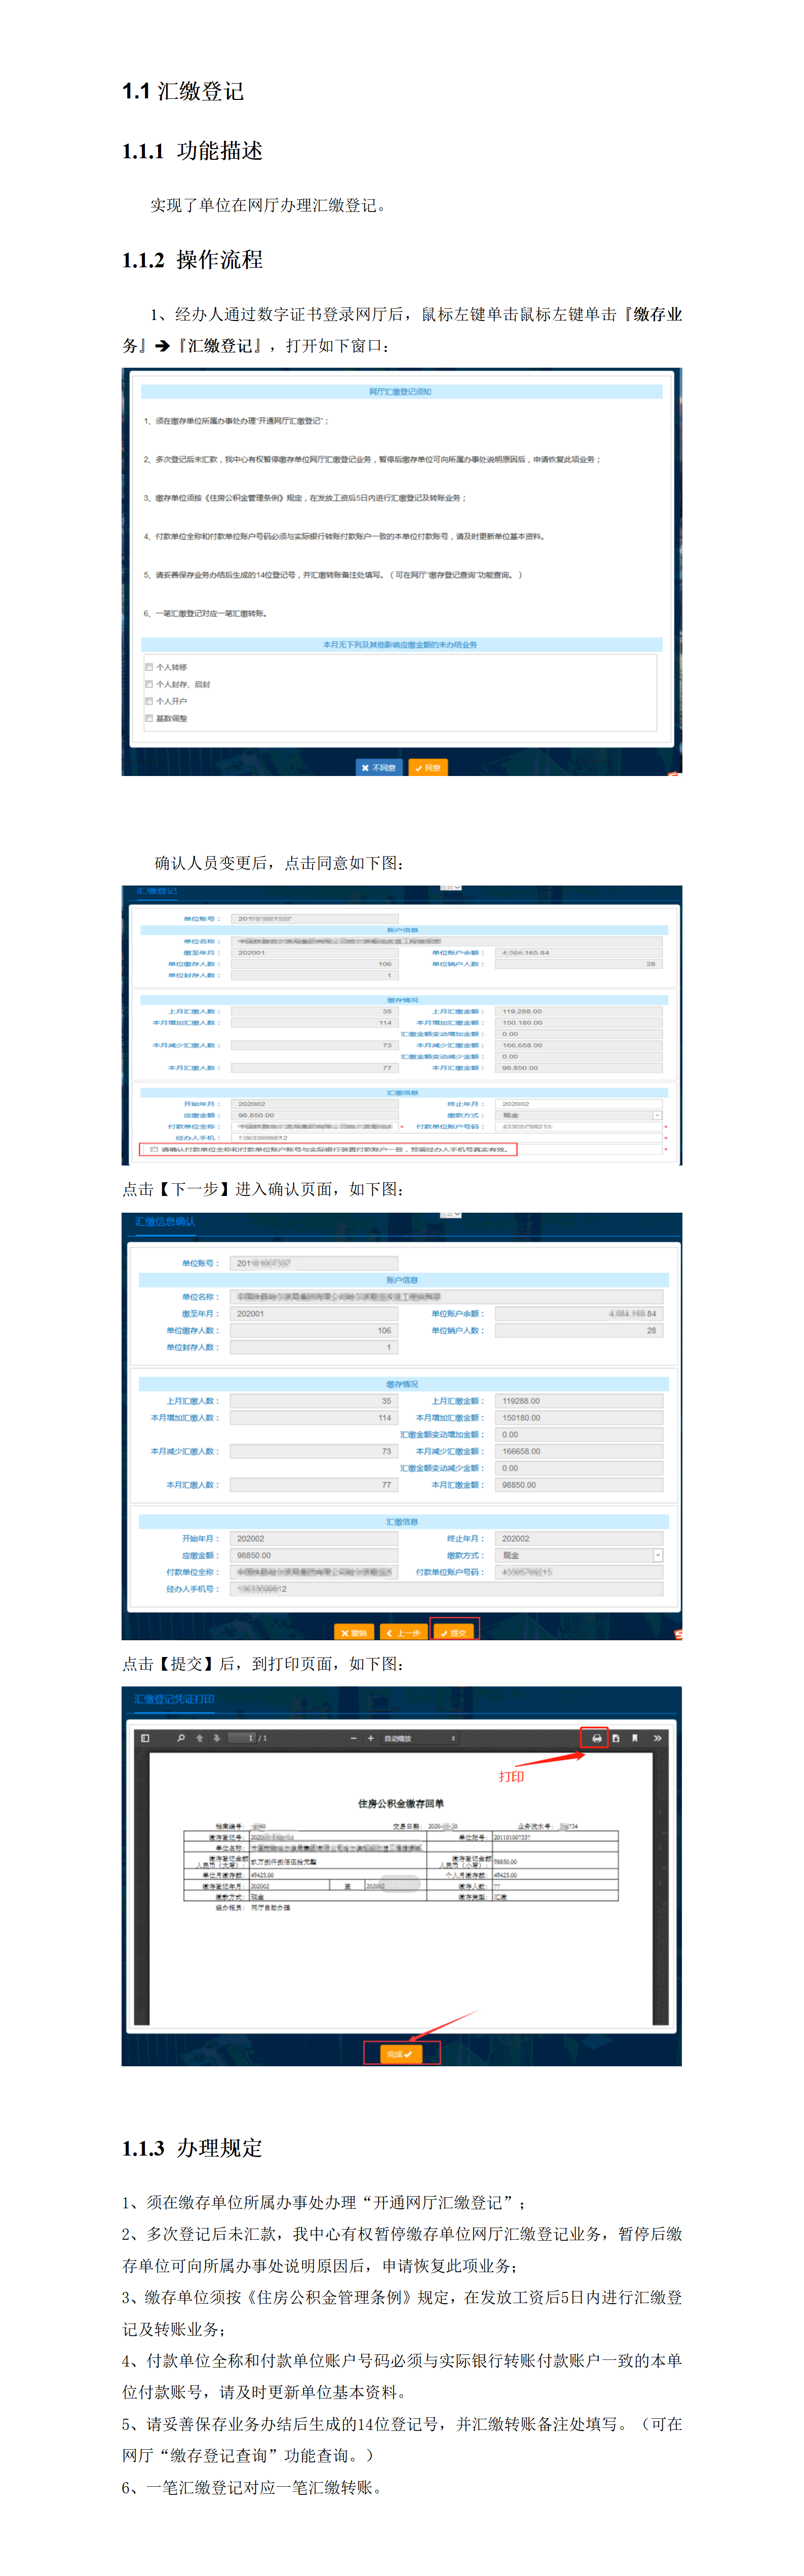Click the 同意 button
The image size is (804, 2576).
[x=428, y=768]
